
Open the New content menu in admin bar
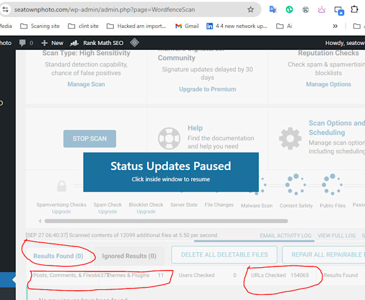click(x=52, y=43)
